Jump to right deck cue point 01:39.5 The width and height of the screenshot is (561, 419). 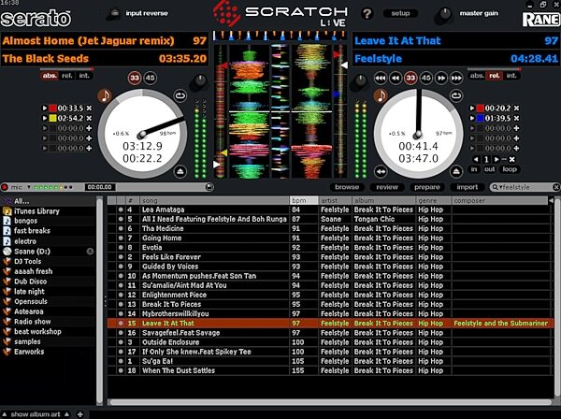point(472,118)
